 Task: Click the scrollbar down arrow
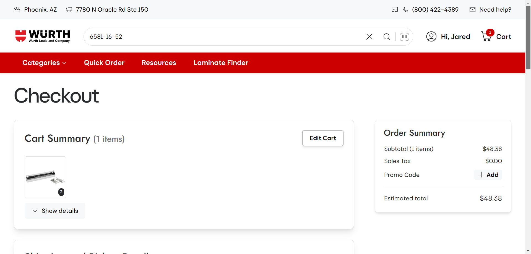pyautogui.click(x=528, y=251)
